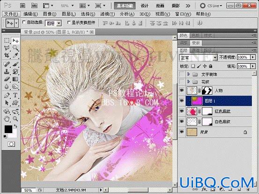Select the Brush tool

(15, 64)
